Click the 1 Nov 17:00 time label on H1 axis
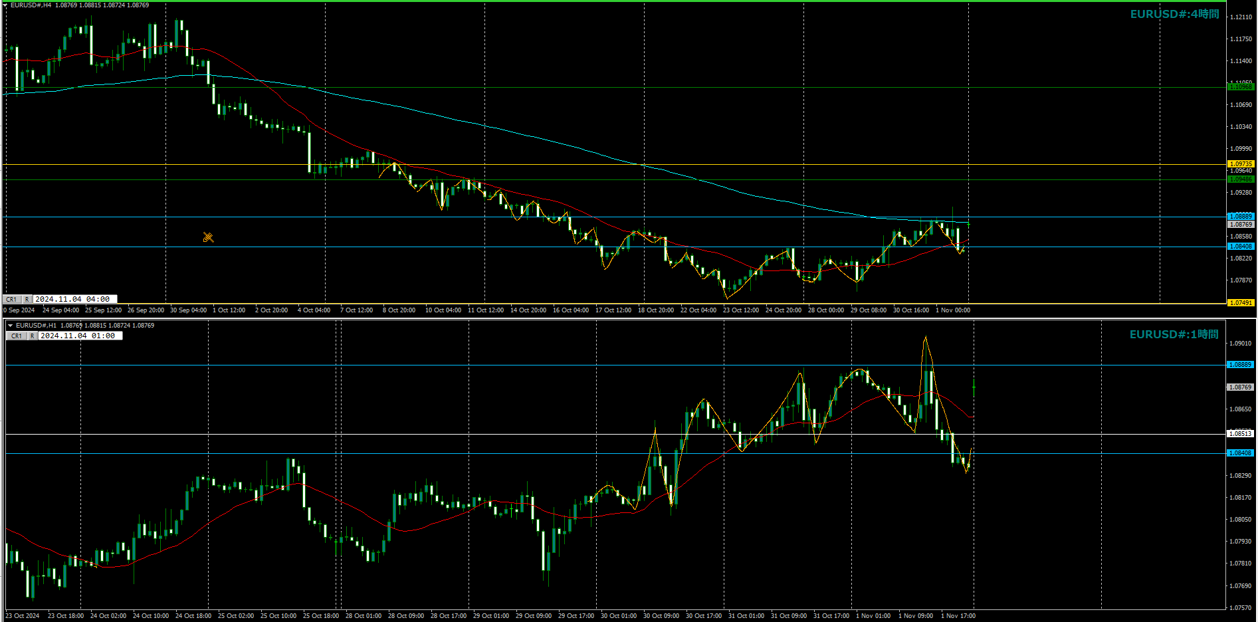Viewport: 1258px width, 622px height. pos(958,616)
